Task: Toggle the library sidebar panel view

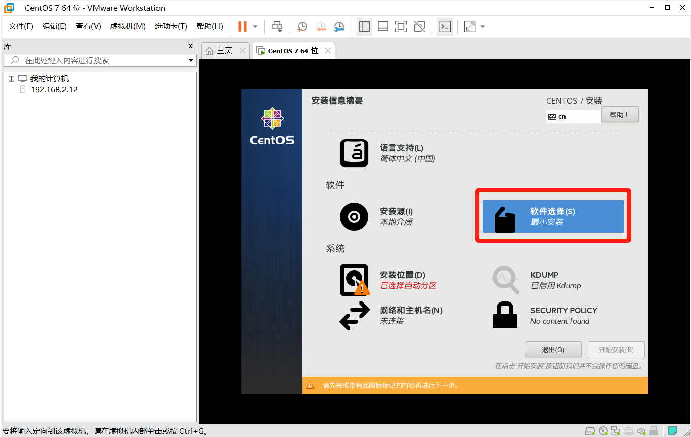Action: point(364,26)
